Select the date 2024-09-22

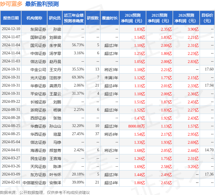11,101
